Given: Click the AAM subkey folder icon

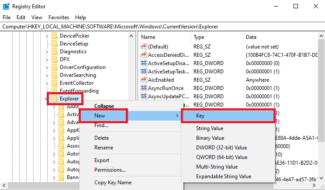Looking at the screenshot, I should 61,107.
